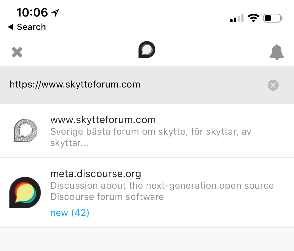Screen dimensions: 294x251
Task: Clear the URL text field
Action: pos(273,85)
